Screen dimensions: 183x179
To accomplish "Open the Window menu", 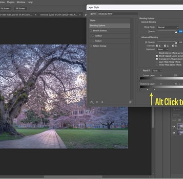I will 21,2.
